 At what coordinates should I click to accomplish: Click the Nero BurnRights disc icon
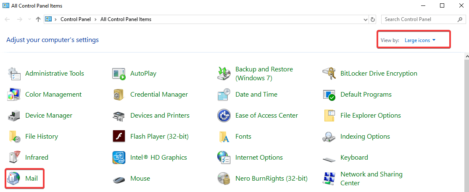224,179
